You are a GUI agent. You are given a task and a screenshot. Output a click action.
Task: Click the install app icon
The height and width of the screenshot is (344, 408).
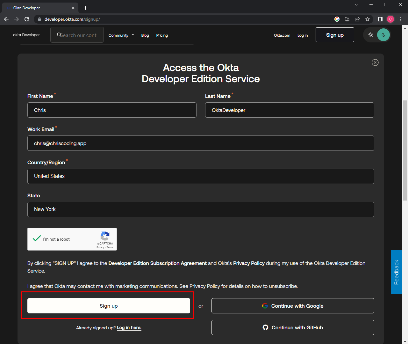point(347,19)
